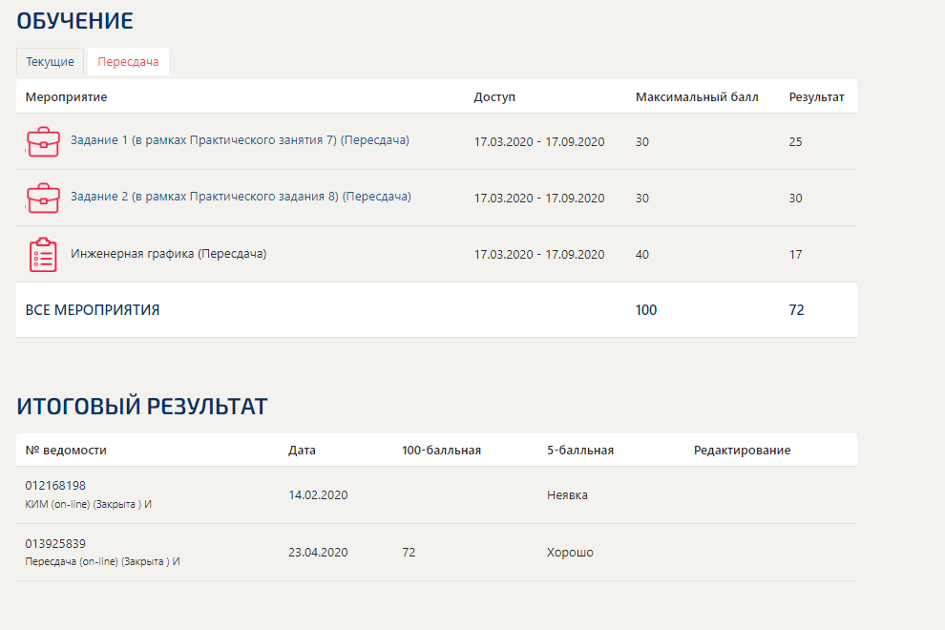The image size is (945, 630).
Task: Click date 14.02.2020
Action: coord(318,495)
